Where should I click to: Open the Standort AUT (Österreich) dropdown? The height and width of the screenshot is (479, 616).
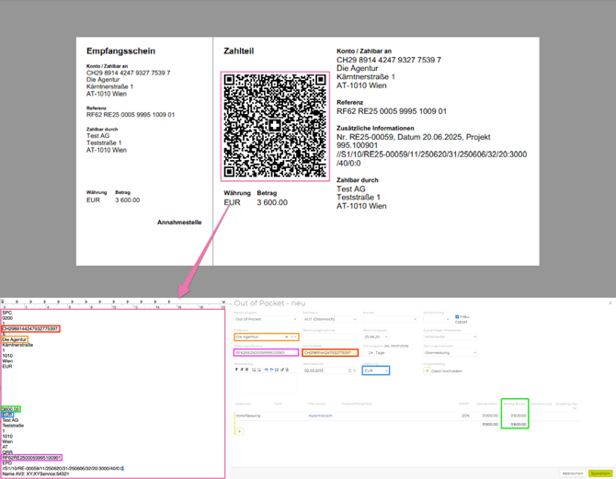pos(329,319)
